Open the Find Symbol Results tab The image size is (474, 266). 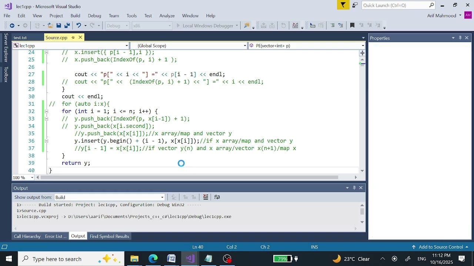109,236
